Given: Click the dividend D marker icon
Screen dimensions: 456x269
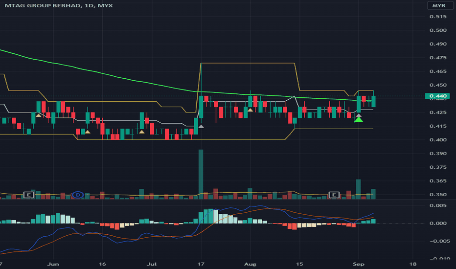Looking at the screenshot, I should [x=78, y=195].
